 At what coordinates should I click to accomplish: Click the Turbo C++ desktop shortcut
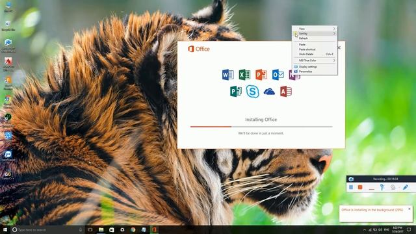(8, 175)
